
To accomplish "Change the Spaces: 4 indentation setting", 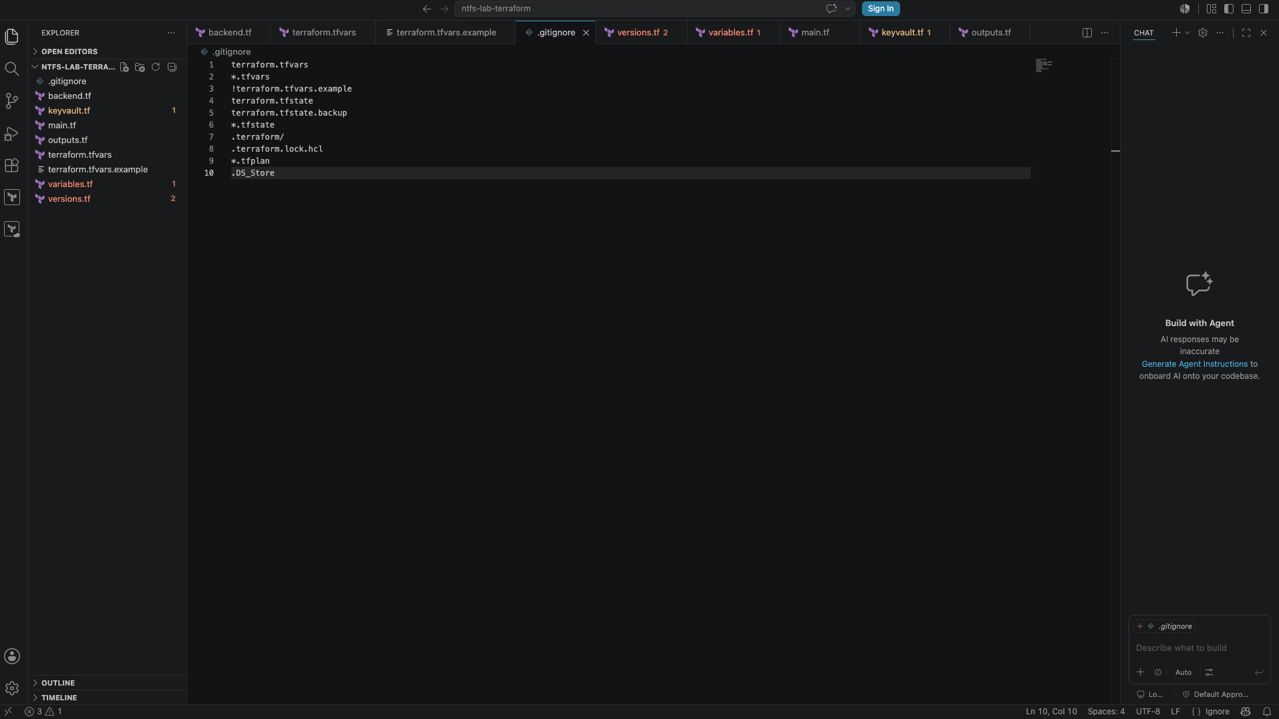I will [1106, 712].
